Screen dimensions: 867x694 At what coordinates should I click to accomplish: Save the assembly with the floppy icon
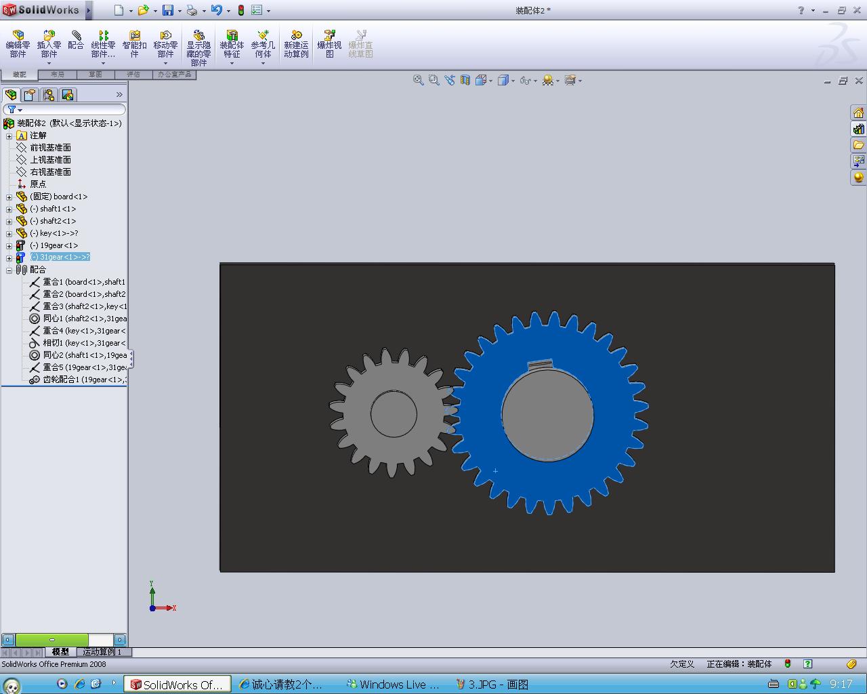(167, 10)
